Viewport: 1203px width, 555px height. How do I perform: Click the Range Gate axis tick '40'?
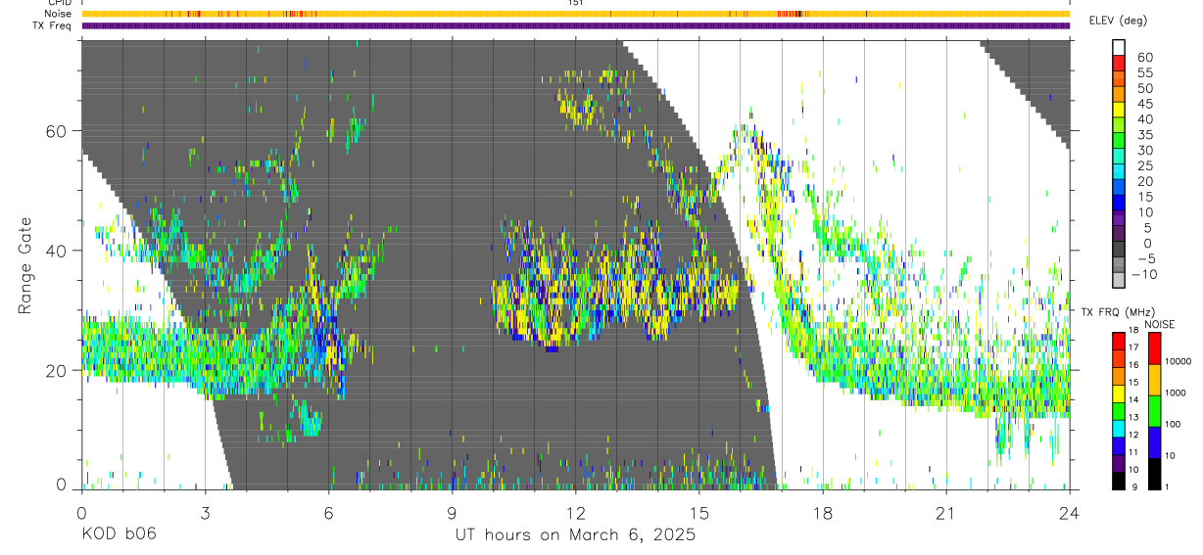58,251
